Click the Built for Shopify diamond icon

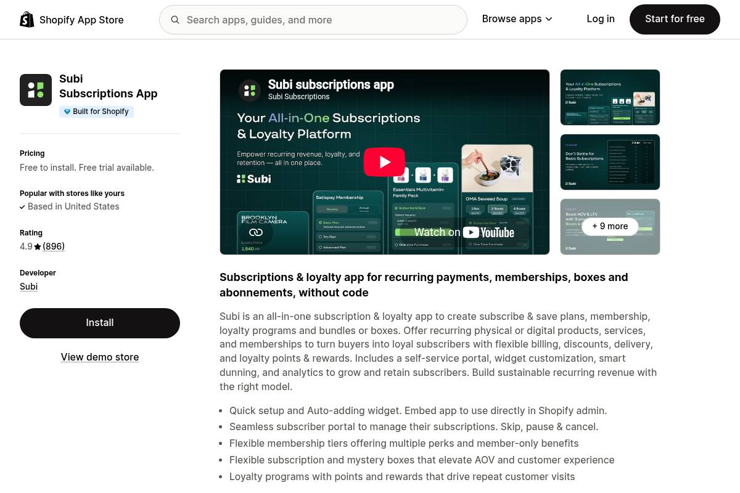pyautogui.click(x=67, y=112)
